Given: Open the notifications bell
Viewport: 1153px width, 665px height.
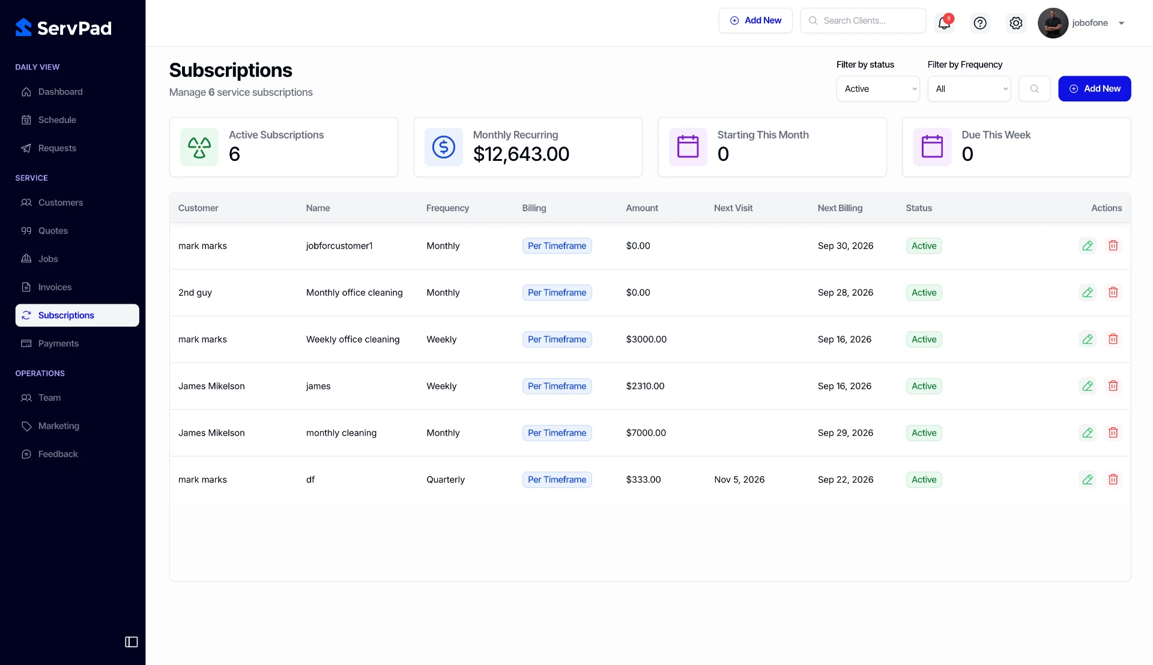Looking at the screenshot, I should tap(944, 23).
